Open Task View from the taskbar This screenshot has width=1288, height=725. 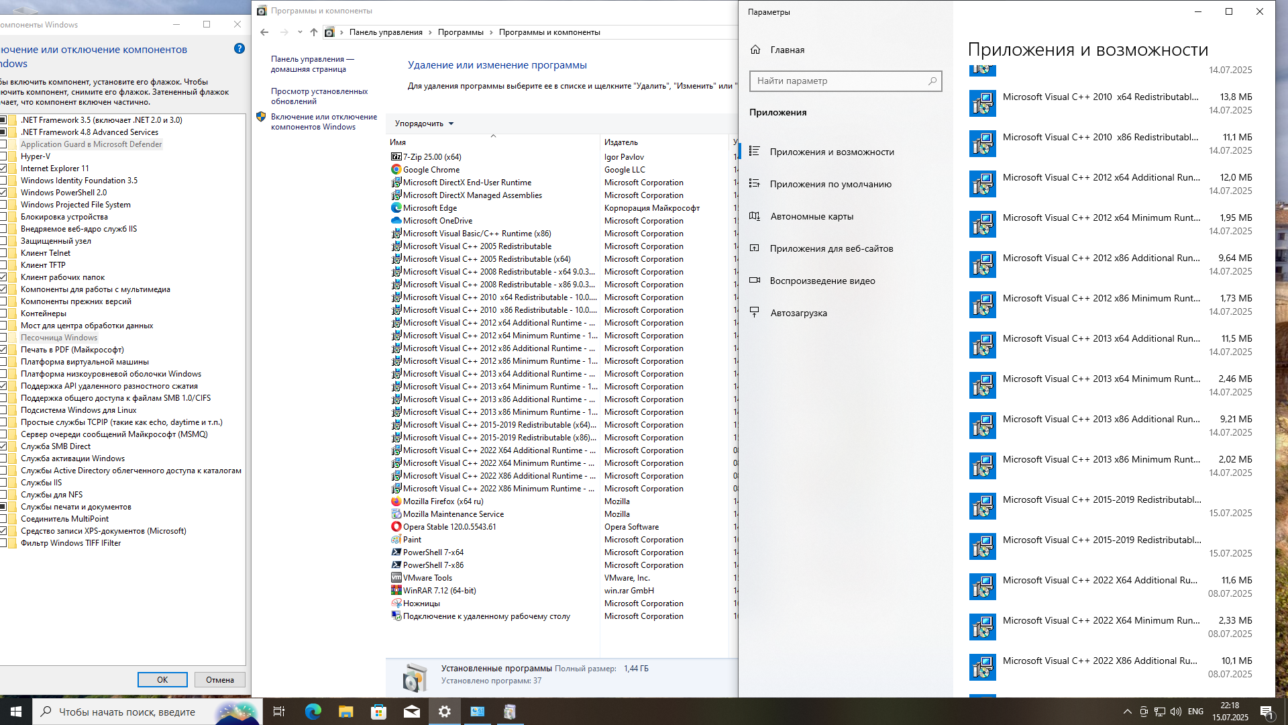pos(279,712)
